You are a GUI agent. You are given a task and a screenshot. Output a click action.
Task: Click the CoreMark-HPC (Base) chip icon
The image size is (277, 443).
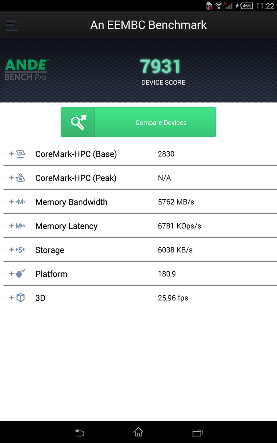tap(21, 154)
